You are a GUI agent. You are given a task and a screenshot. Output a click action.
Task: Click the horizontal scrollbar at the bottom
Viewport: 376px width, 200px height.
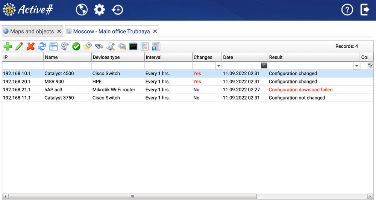(x=132, y=196)
